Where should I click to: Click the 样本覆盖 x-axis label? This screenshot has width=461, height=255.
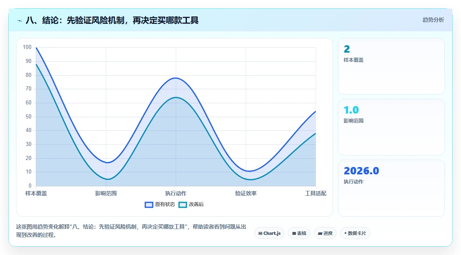(x=36, y=193)
